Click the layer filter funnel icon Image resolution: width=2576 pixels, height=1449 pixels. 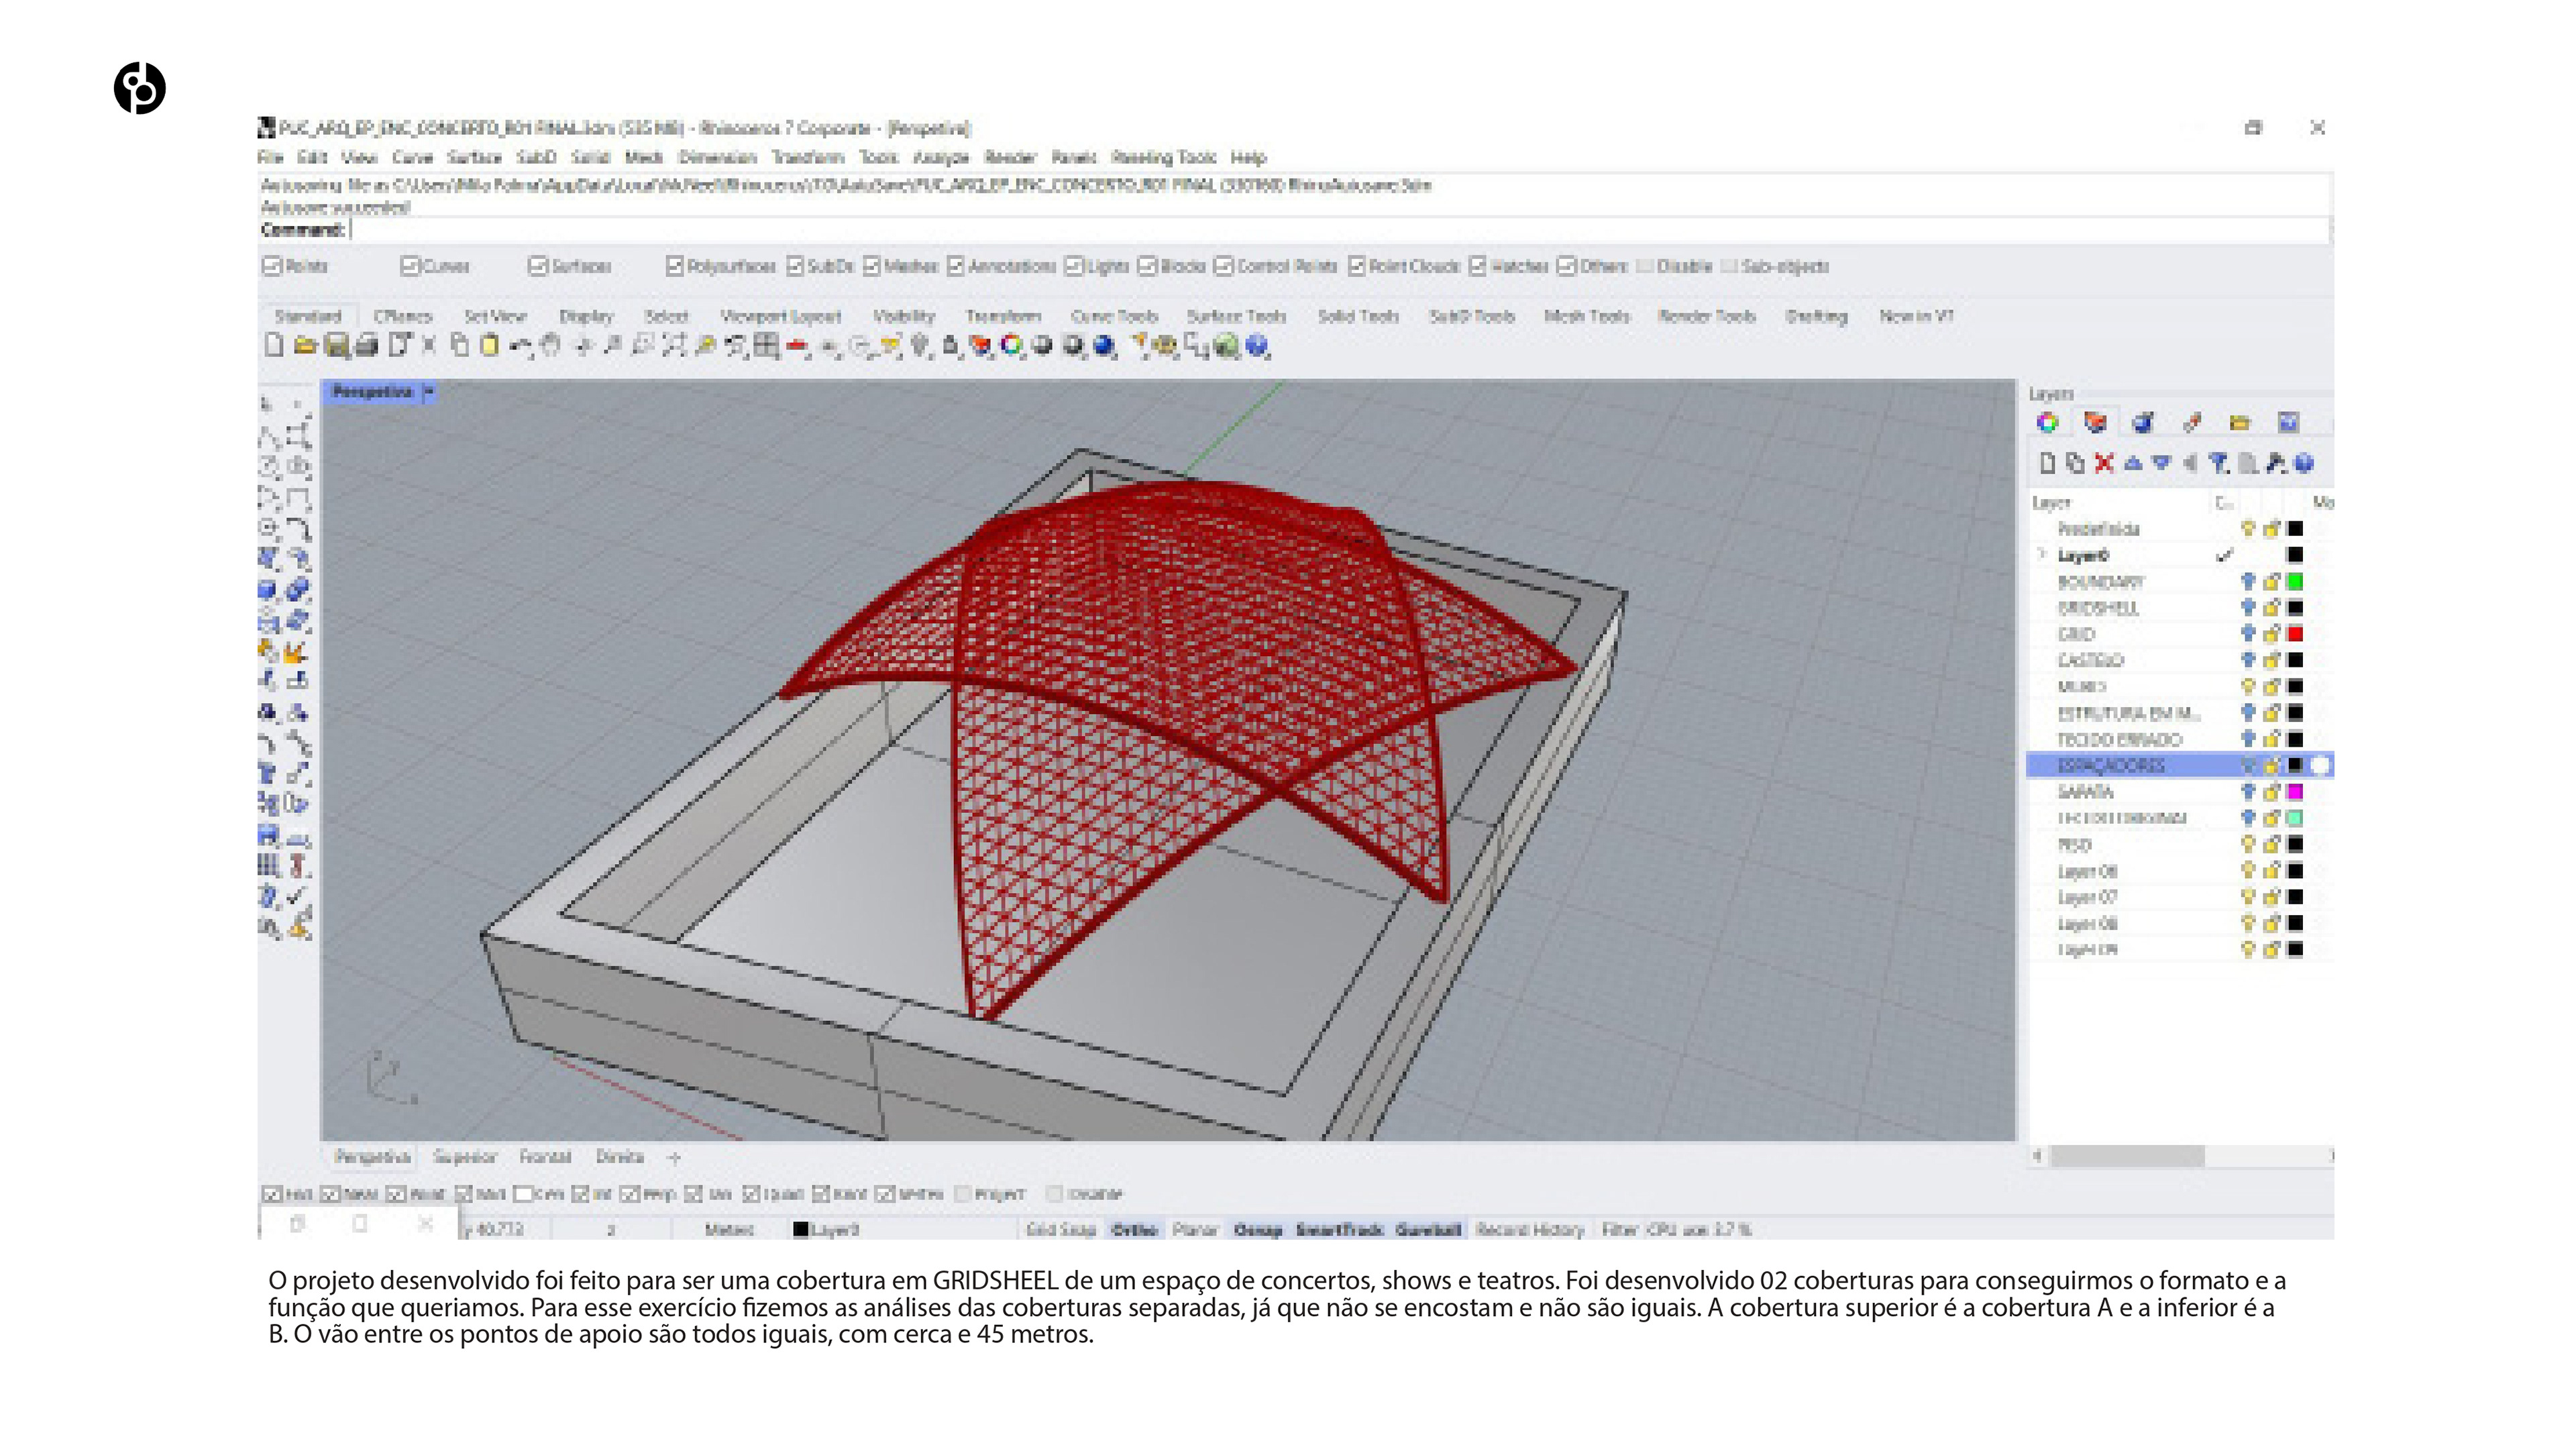[x=2218, y=463]
